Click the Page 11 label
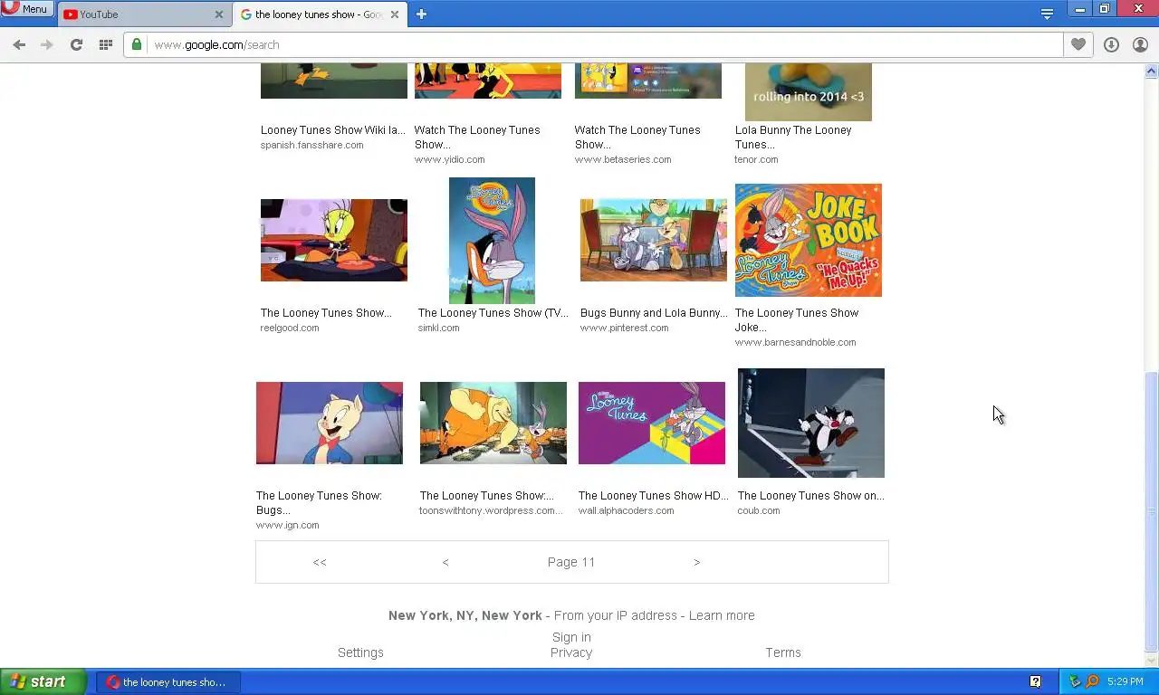The height and width of the screenshot is (695, 1159). click(571, 562)
